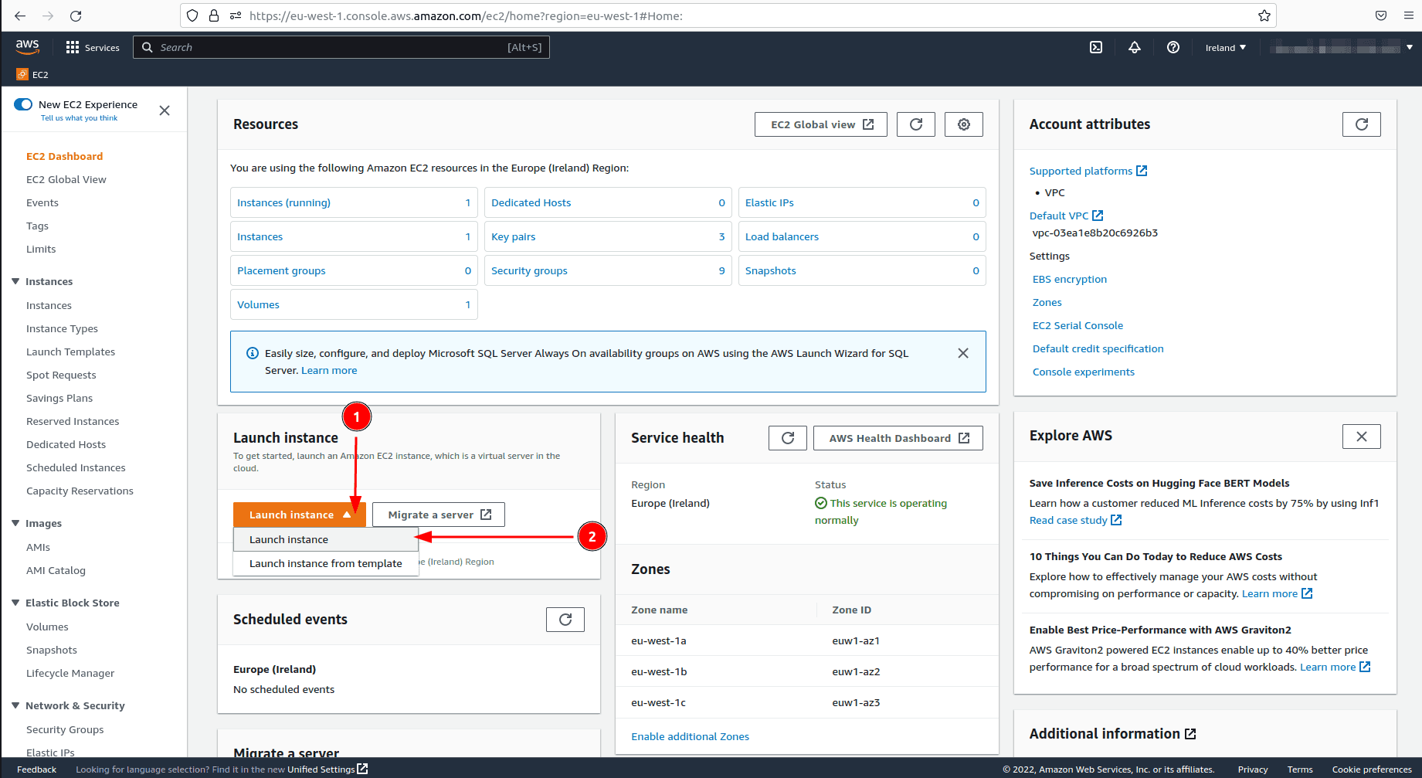Click the site padlock security icon
1422x778 pixels.
coord(214,15)
